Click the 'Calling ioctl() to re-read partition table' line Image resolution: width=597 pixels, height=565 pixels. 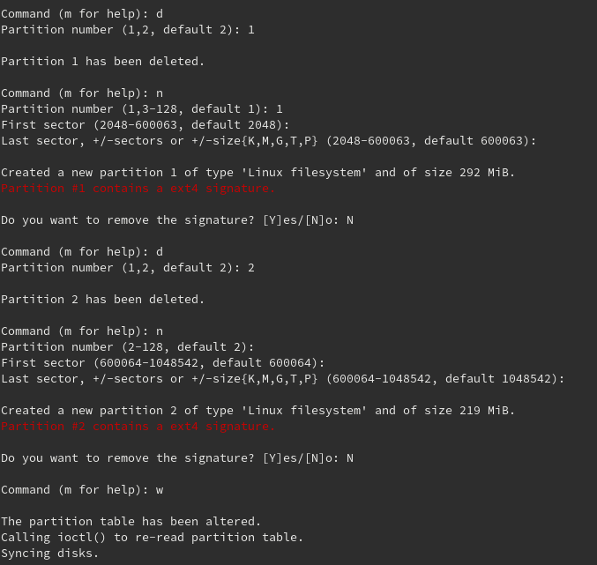(152, 538)
